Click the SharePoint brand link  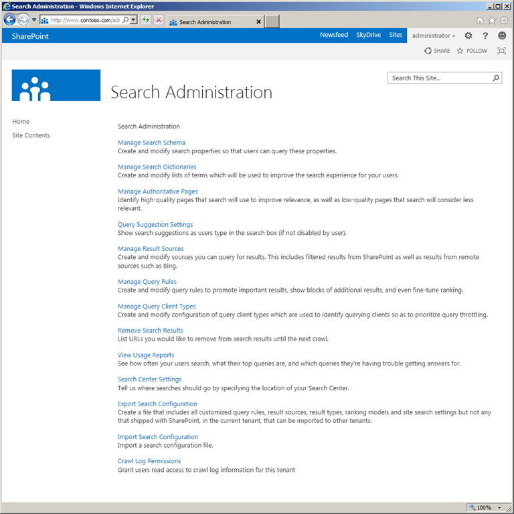[30, 36]
